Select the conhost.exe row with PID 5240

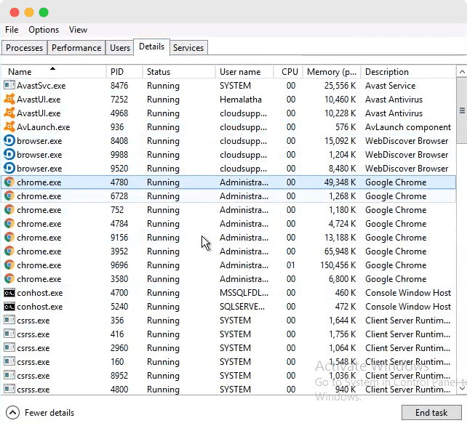218,307
